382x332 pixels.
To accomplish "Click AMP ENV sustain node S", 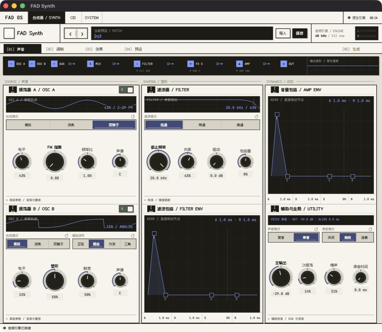I will (330, 176).
